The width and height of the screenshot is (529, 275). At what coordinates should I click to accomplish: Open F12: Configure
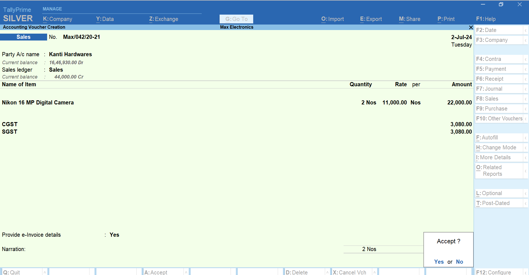click(499, 272)
